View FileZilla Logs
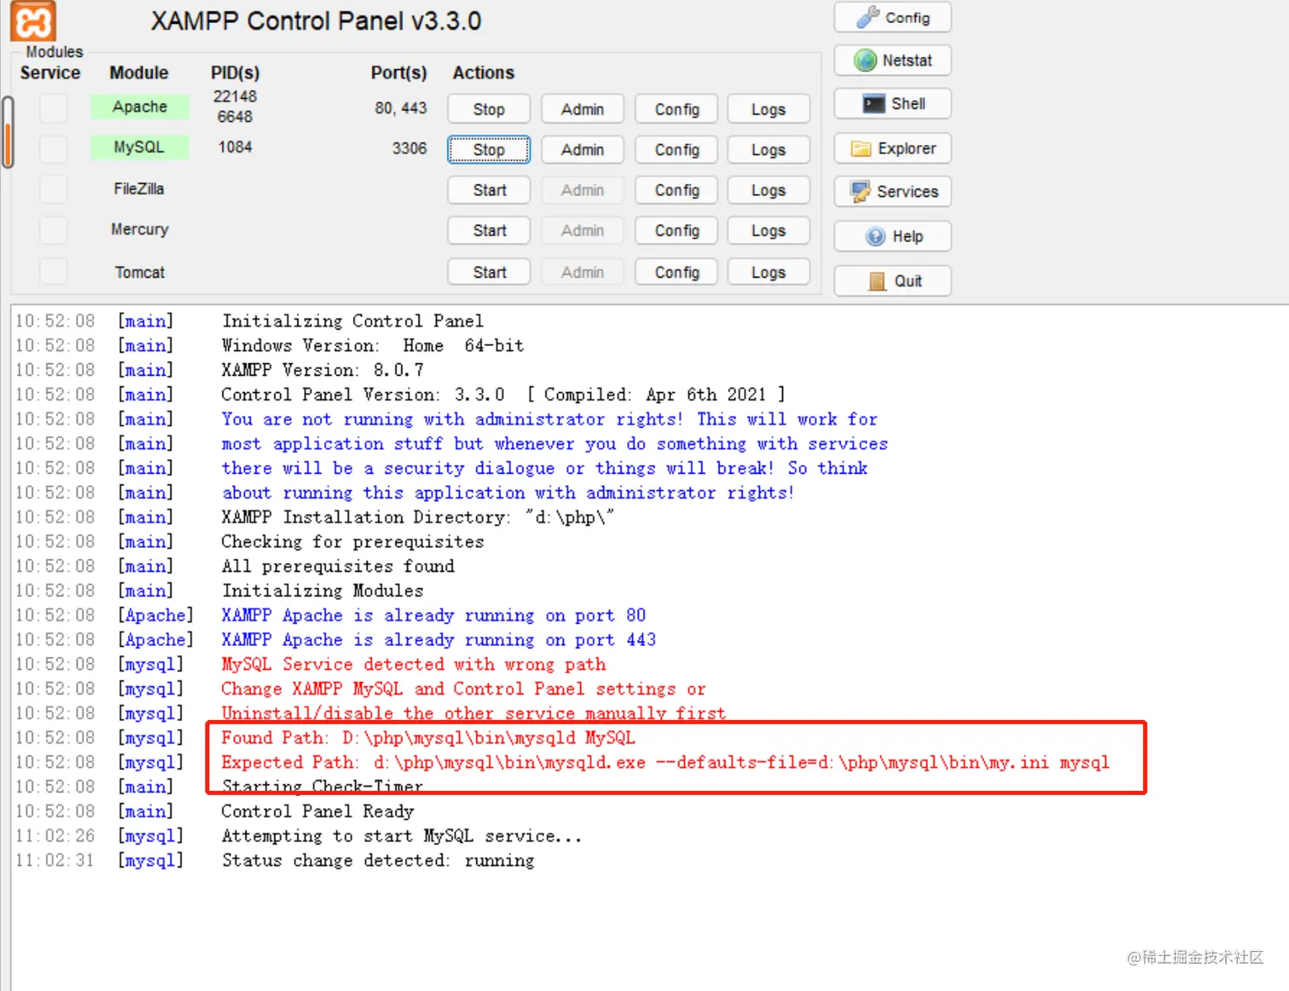 [768, 190]
